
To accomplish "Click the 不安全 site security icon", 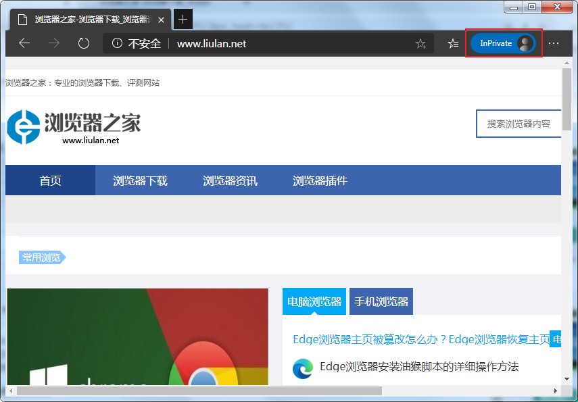I will coord(118,43).
